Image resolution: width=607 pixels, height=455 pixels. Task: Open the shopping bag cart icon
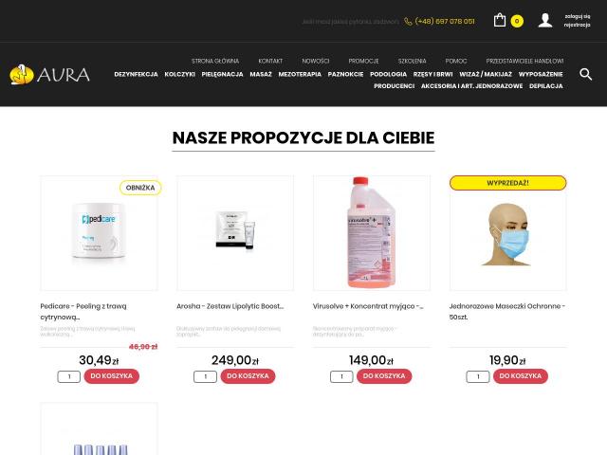pyautogui.click(x=500, y=20)
